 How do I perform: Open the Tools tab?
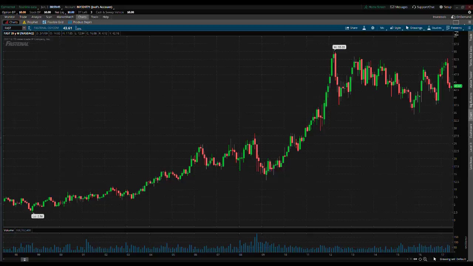pyautogui.click(x=95, y=17)
